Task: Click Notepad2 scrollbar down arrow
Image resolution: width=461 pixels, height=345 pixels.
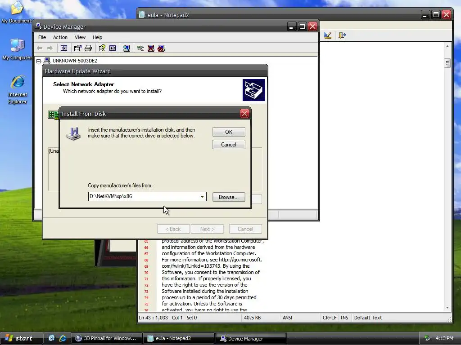Action: pos(447,307)
